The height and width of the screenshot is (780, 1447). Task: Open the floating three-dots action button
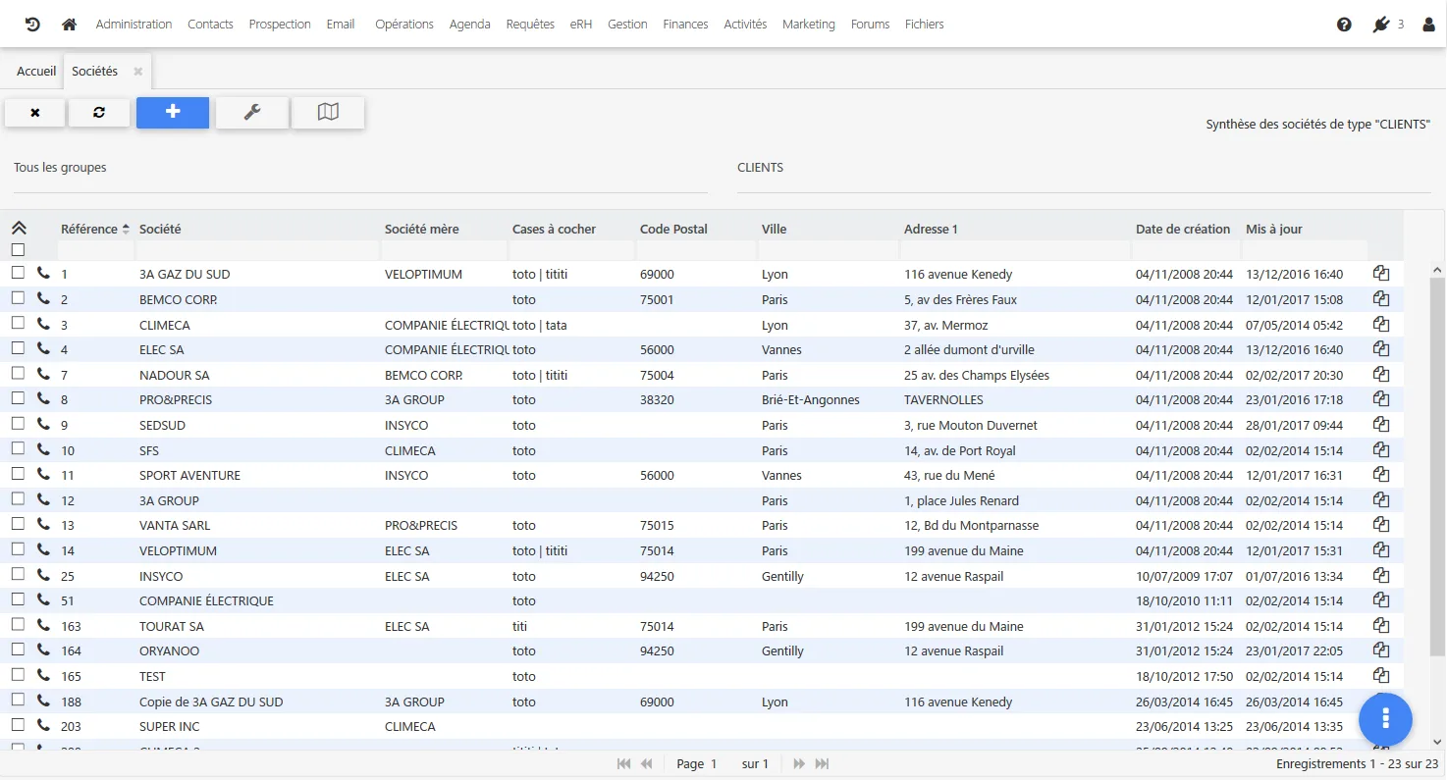pyautogui.click(x=1385, y=718)
